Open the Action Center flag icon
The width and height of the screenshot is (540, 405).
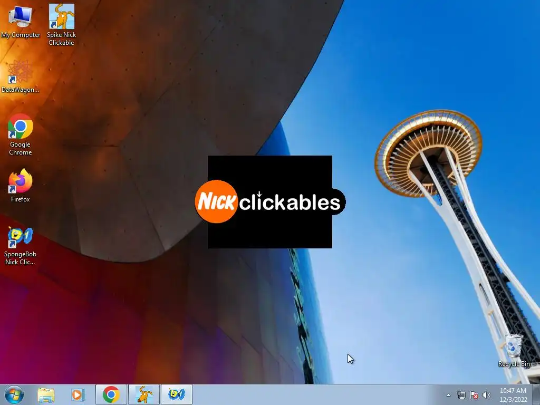click(x=474, y=395)
